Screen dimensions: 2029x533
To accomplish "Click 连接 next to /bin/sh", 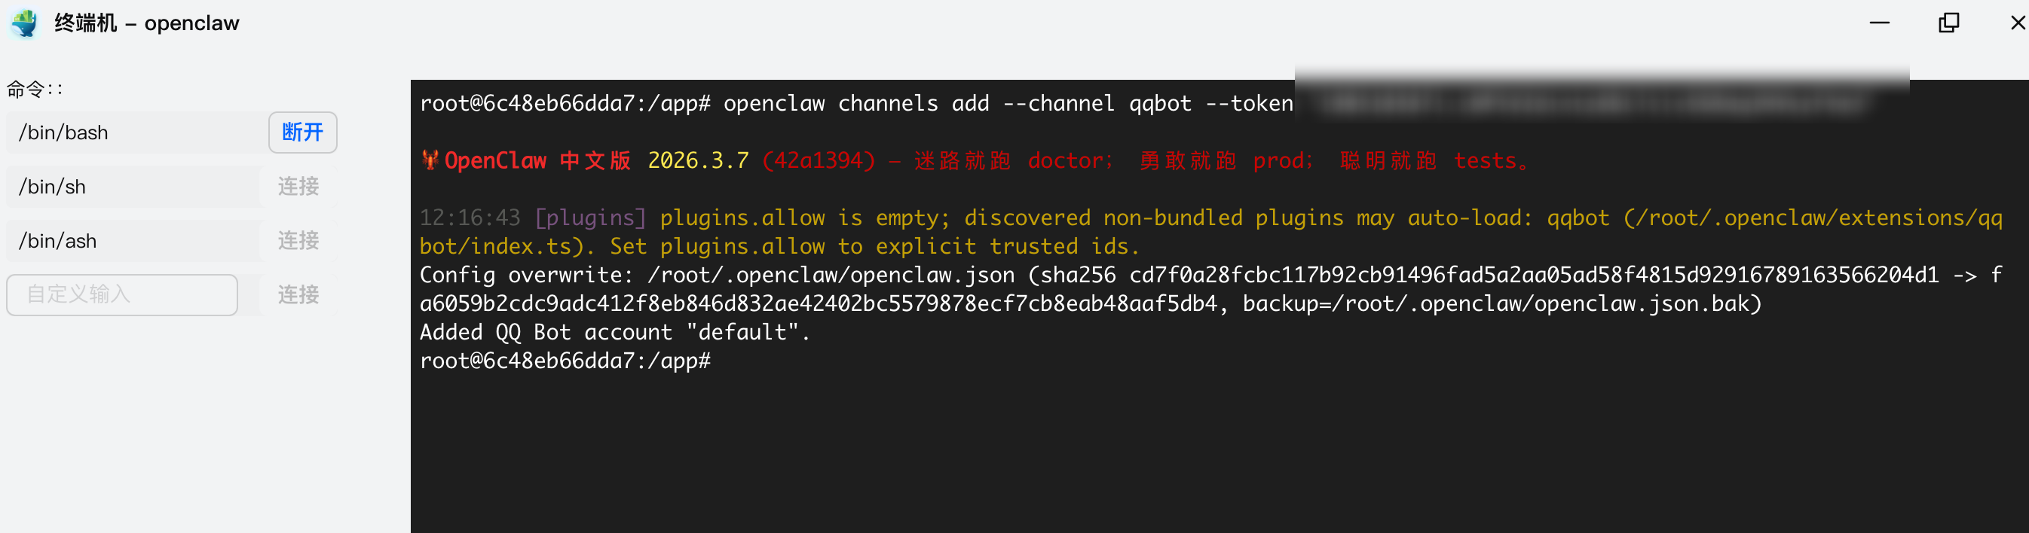I will 298,187.
